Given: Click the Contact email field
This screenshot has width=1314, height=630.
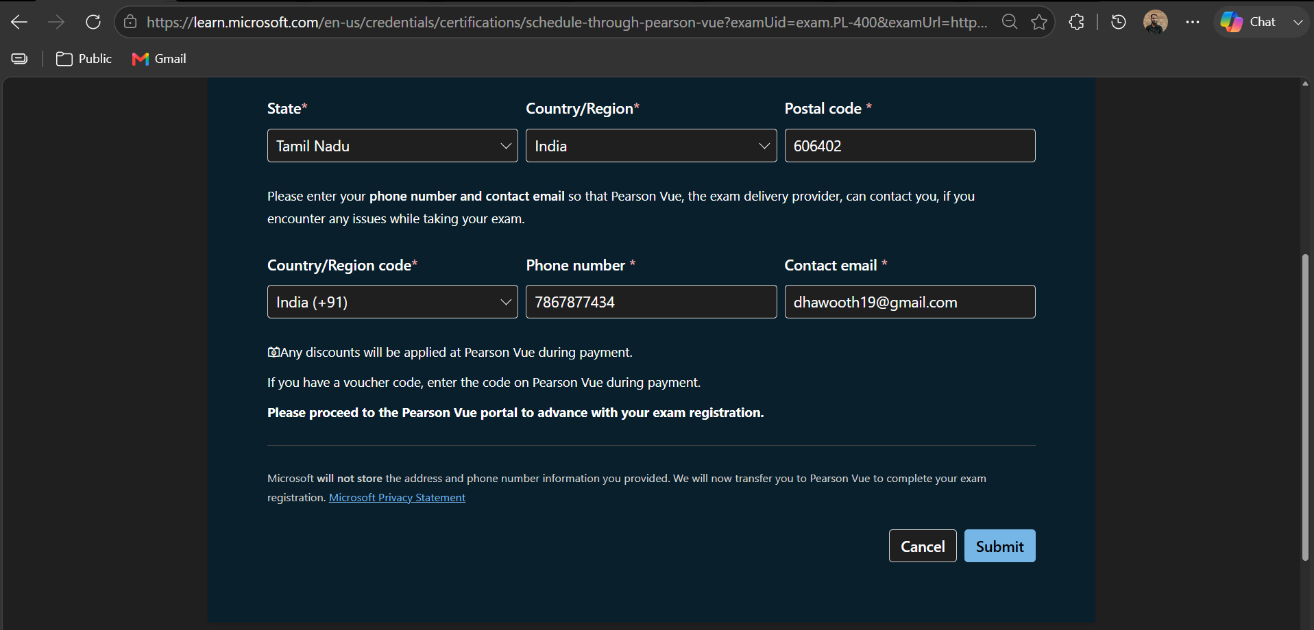Looking at the screenshot, I should click(x=910, y=302).
